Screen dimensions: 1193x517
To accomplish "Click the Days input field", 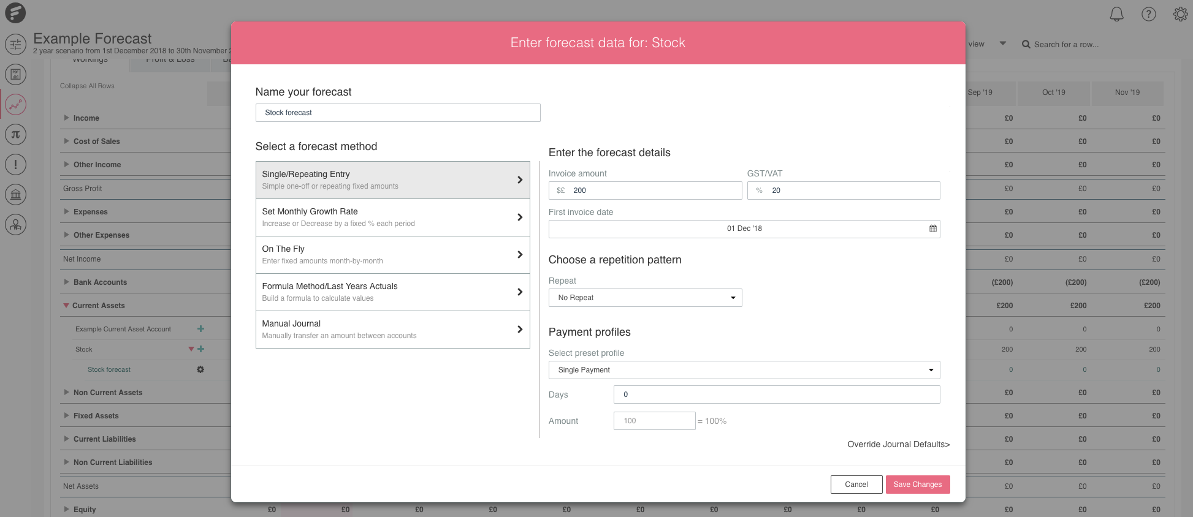I will (777, 394).
